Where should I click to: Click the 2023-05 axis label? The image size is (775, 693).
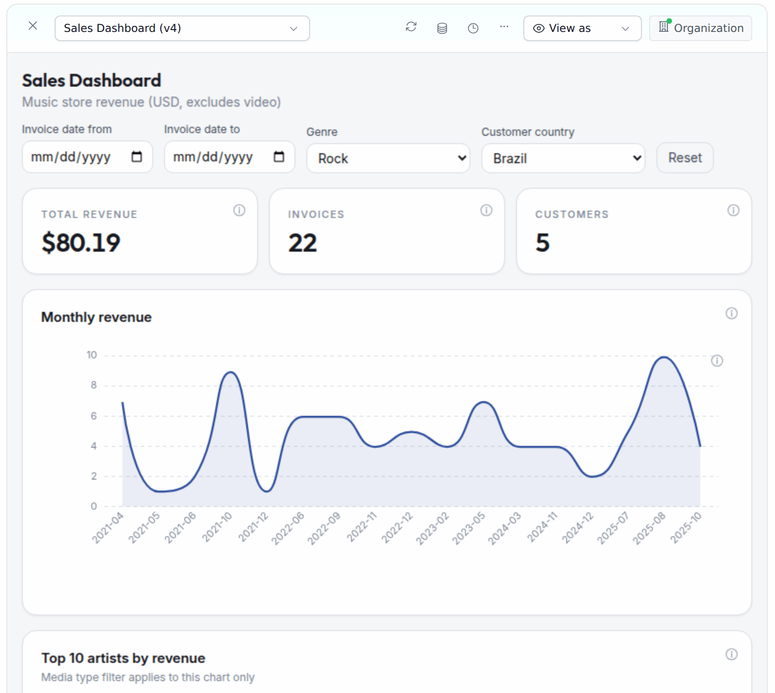tap(469, 528)
